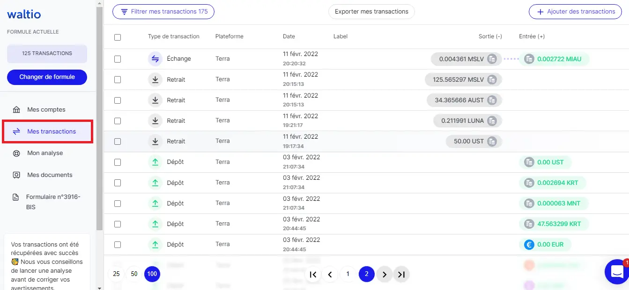Open the chat support bubble
629x290 pixels.
[616, 271]
